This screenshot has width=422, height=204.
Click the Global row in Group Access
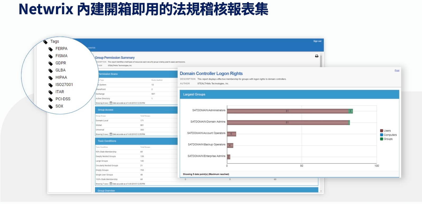click(x=136, y=125)
